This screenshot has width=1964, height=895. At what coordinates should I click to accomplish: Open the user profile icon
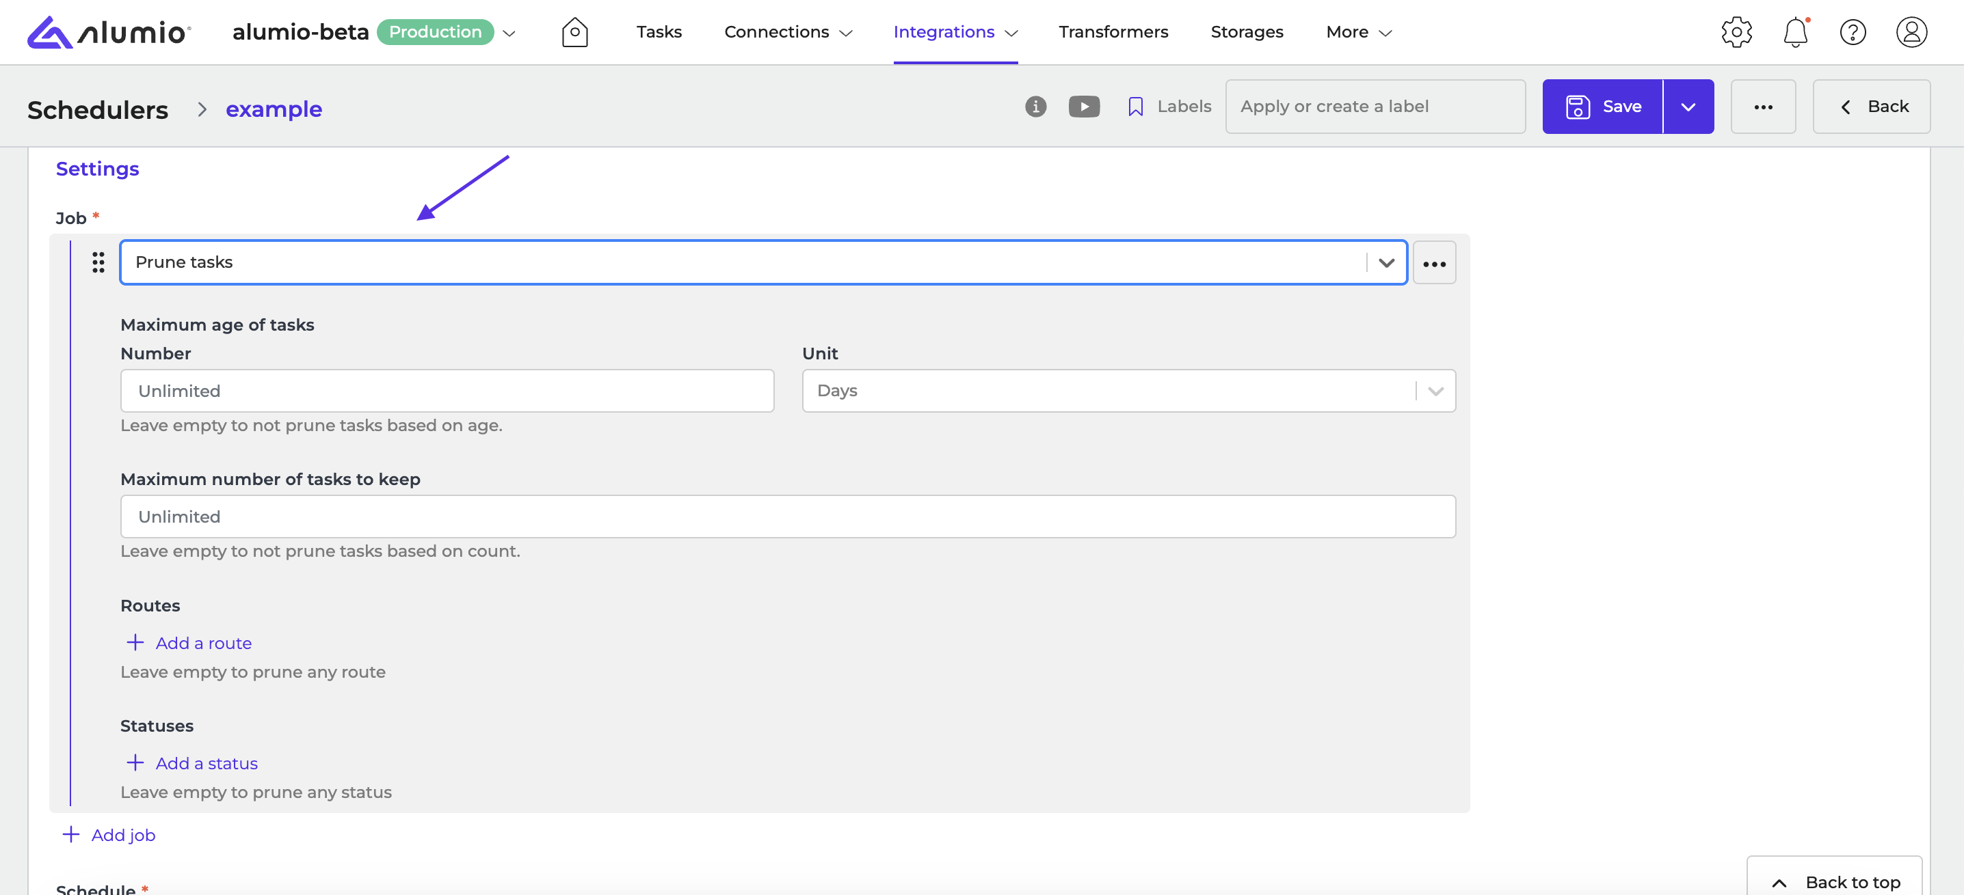(1911, 32)
